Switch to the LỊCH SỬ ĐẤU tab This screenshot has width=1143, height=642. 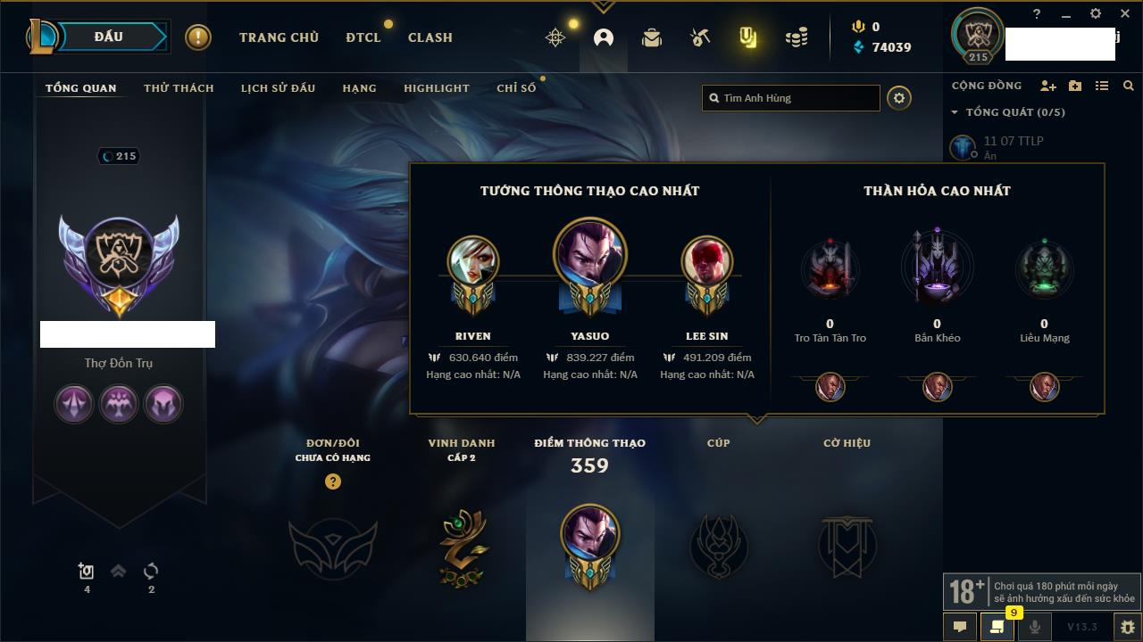278,88
